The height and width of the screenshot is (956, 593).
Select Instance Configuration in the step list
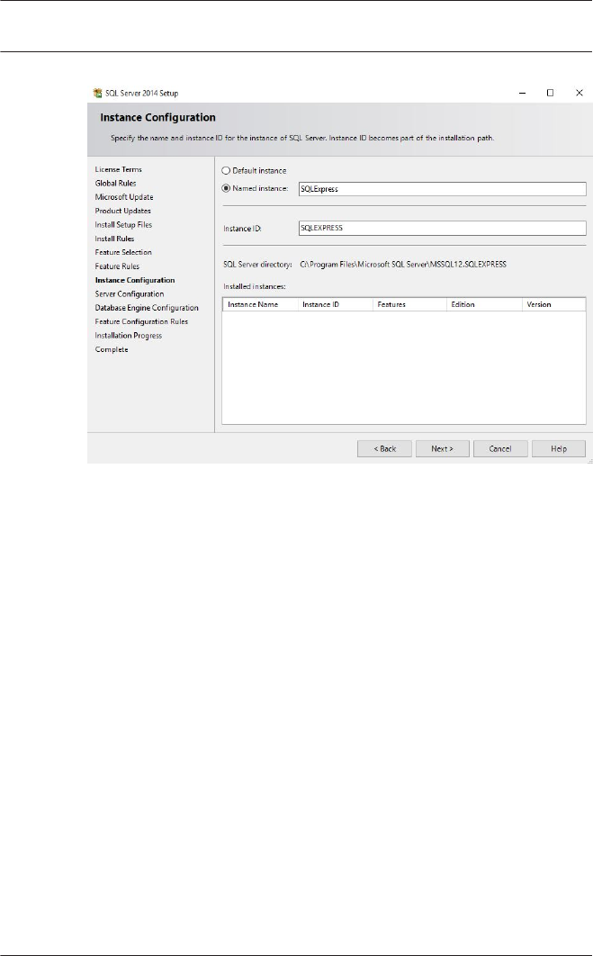135,281
